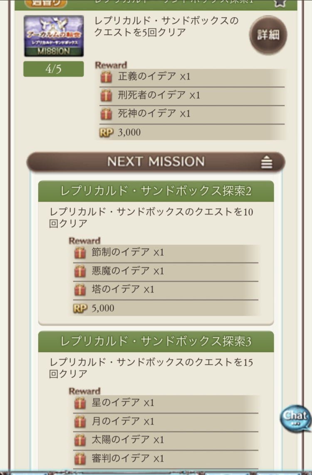
Task: Click the gift icon beside 死神のイデア
Action: tap(106, 114)
